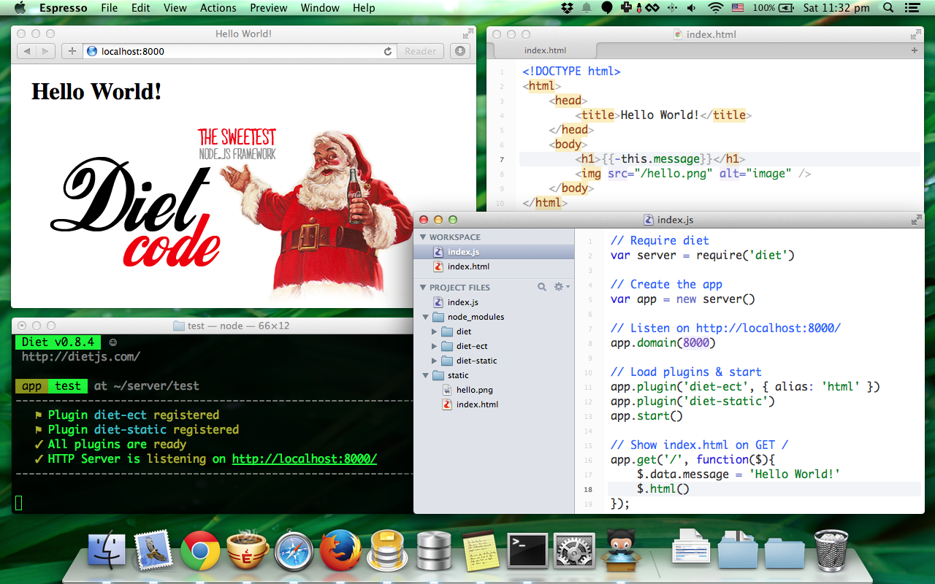Open the Window menu
Viewport: 935px width, 584px height.
pyautogui.click(x=320, y=8)
